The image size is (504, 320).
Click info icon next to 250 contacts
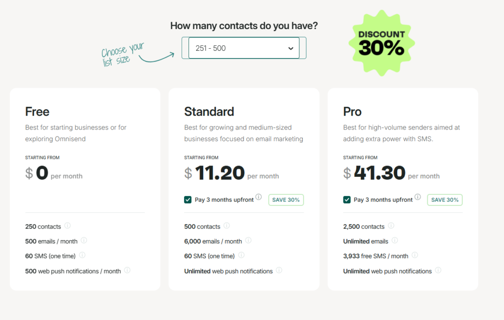click(x=67, y=225)
